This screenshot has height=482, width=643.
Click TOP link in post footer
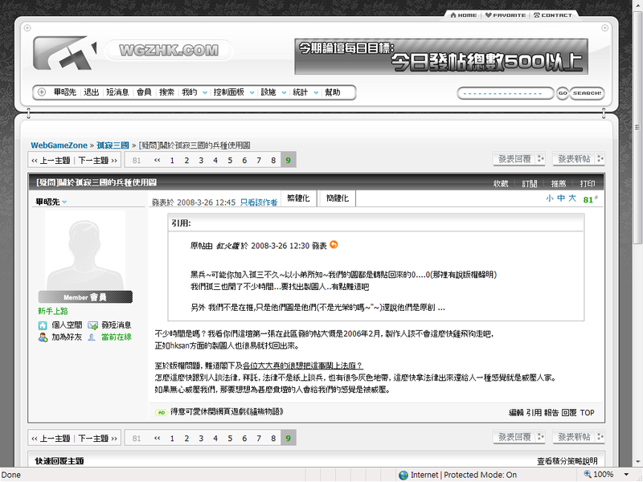pyautogui.click(x=587, y=413)
